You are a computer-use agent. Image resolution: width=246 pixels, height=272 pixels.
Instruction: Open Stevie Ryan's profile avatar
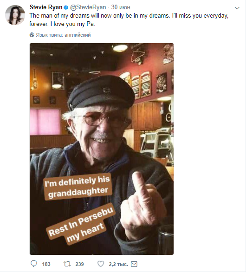(x=15, y=15)
